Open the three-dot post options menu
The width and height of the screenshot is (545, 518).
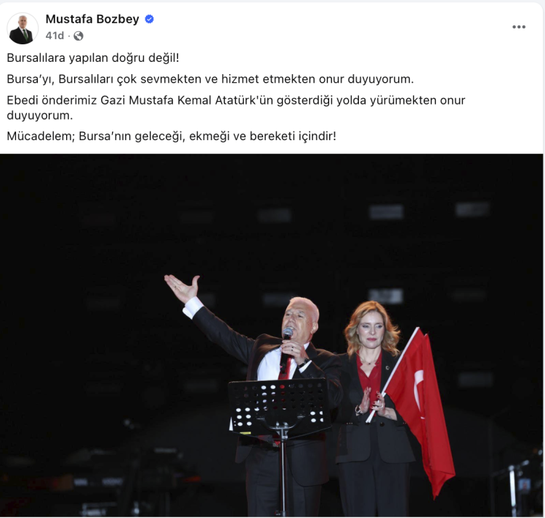pos(519,27)
